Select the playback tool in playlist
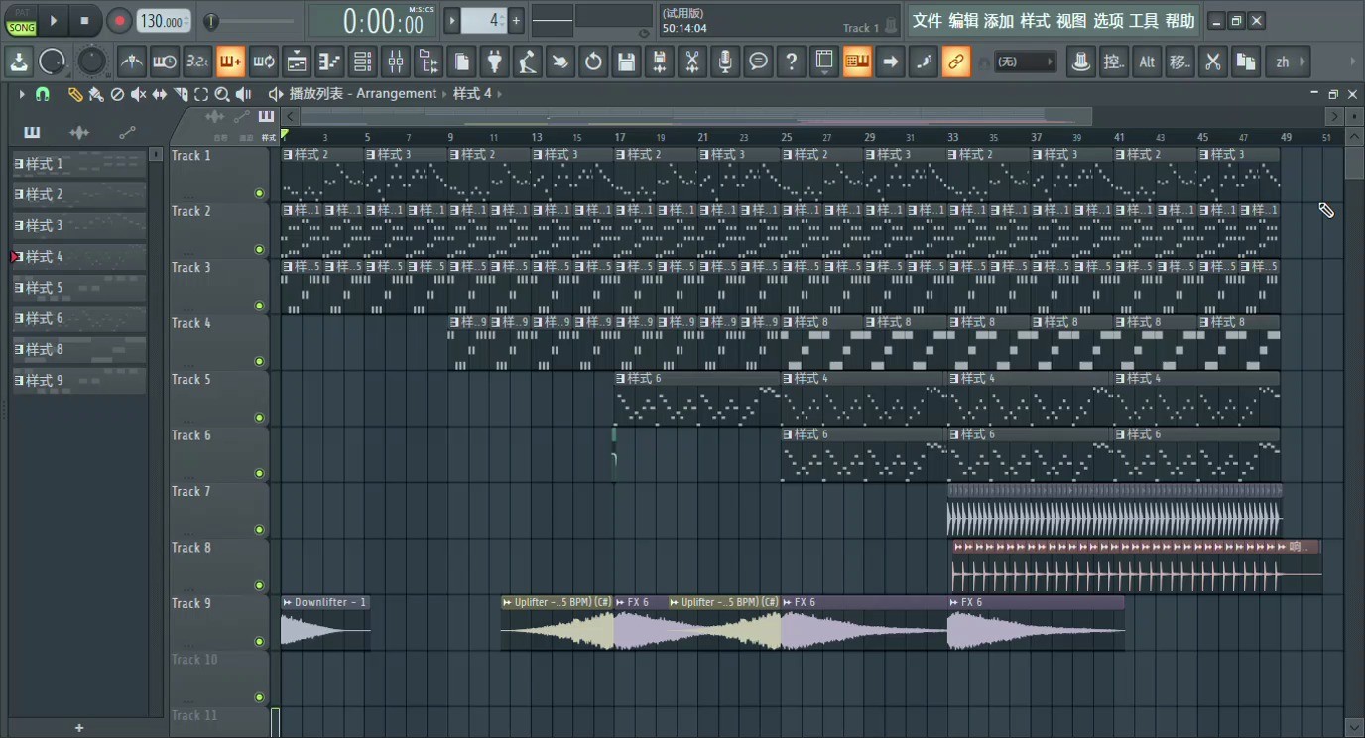1365x738 pixels. (243, 94)
